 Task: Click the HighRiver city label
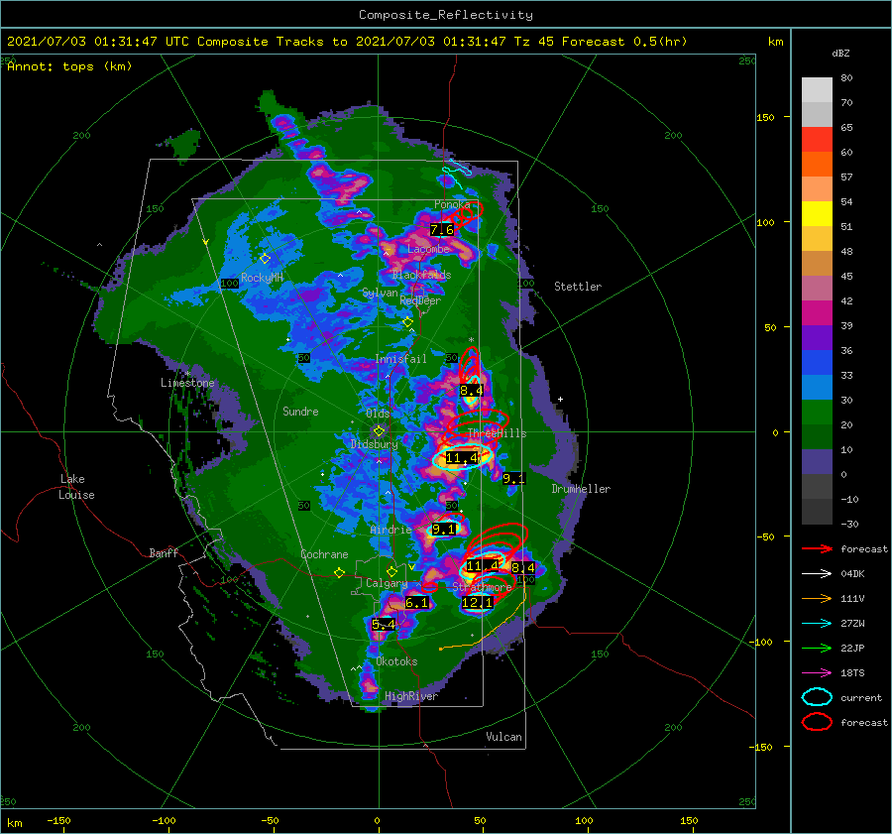point(411,696)
